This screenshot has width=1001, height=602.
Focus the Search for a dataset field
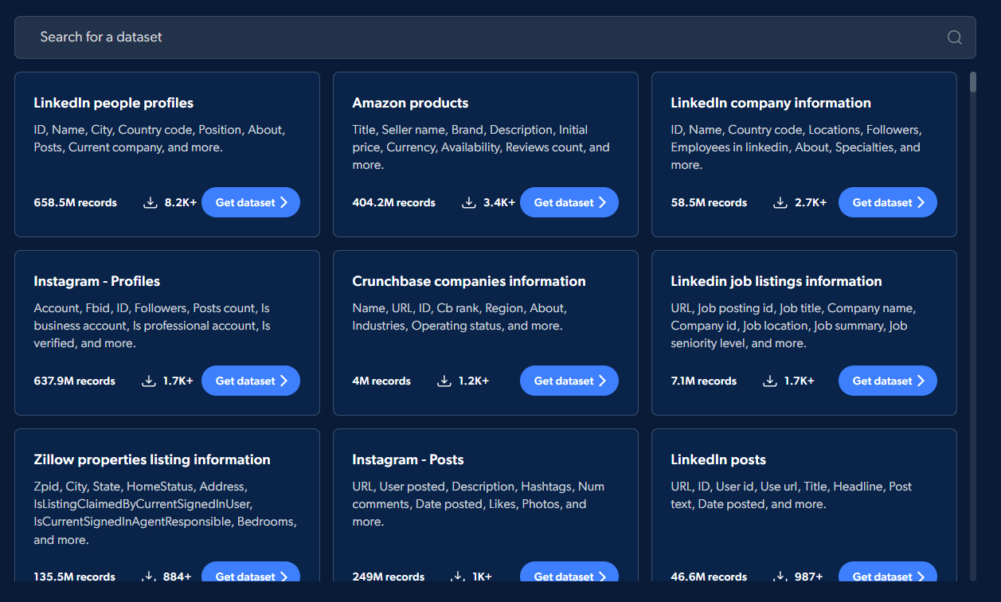pyautogui.click(x=478, y=37)
